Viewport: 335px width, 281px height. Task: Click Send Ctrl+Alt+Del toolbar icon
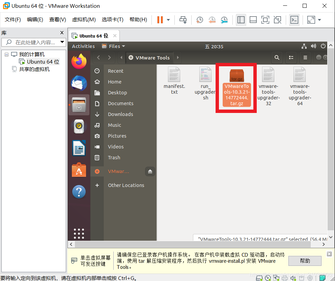183,20
